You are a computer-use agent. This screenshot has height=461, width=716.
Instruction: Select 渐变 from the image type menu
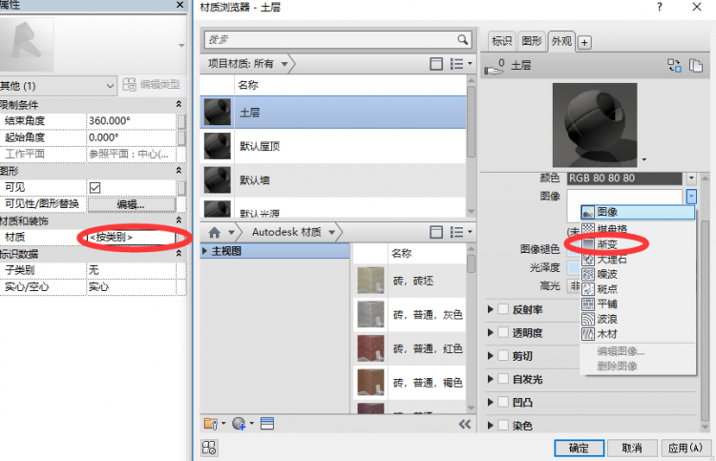pyautogui.click(x=607, y=243)
